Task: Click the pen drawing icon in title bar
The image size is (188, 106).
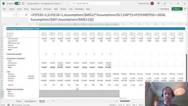Action: click(165, 4)
